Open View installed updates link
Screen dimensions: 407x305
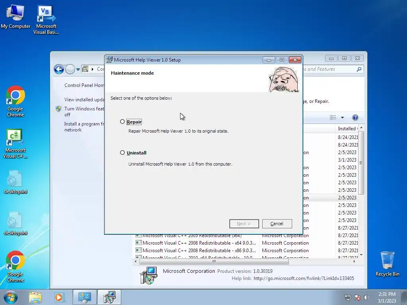84,100
